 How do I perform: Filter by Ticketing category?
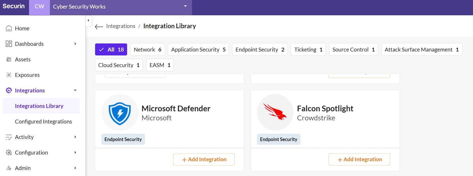tap(308, 49)
